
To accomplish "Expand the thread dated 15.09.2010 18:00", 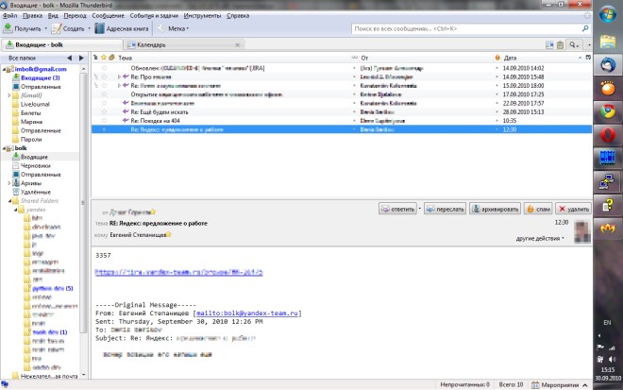I will (119, 86).
